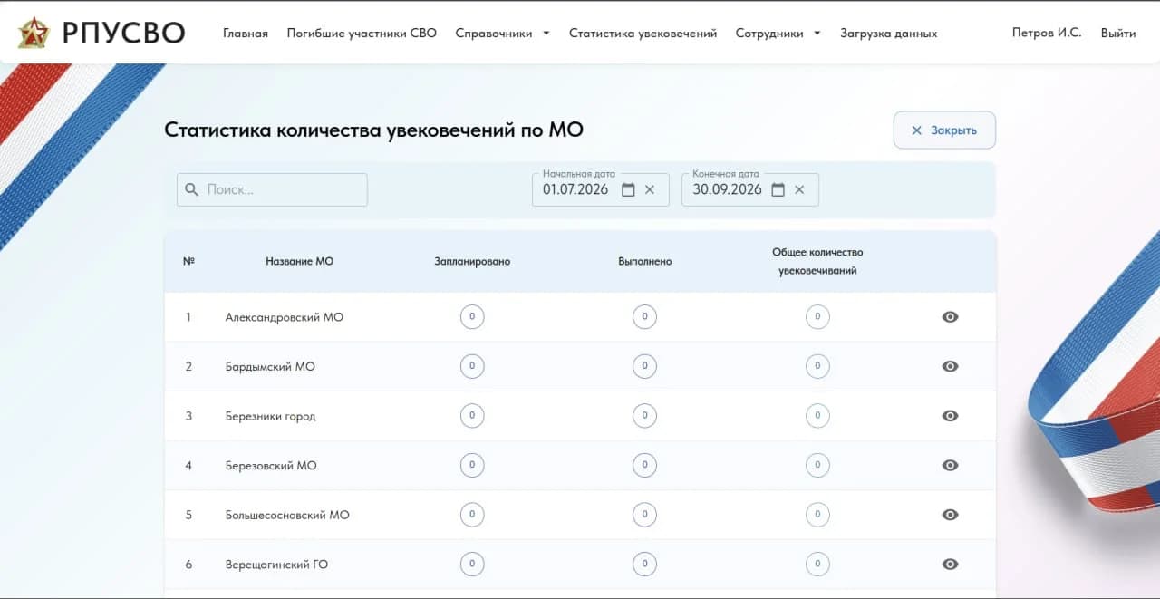Open Загрузка данных page
Viewport: 1160px width, 599px height.
click(x=888, y=34)
